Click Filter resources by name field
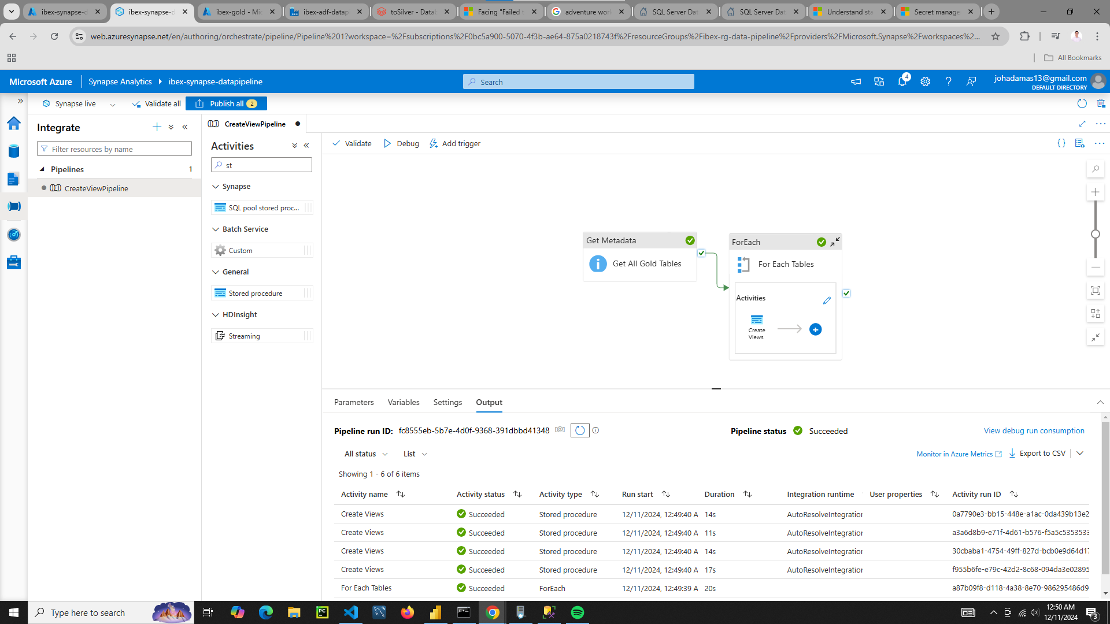1110x624 pixels. coord(114,149)
